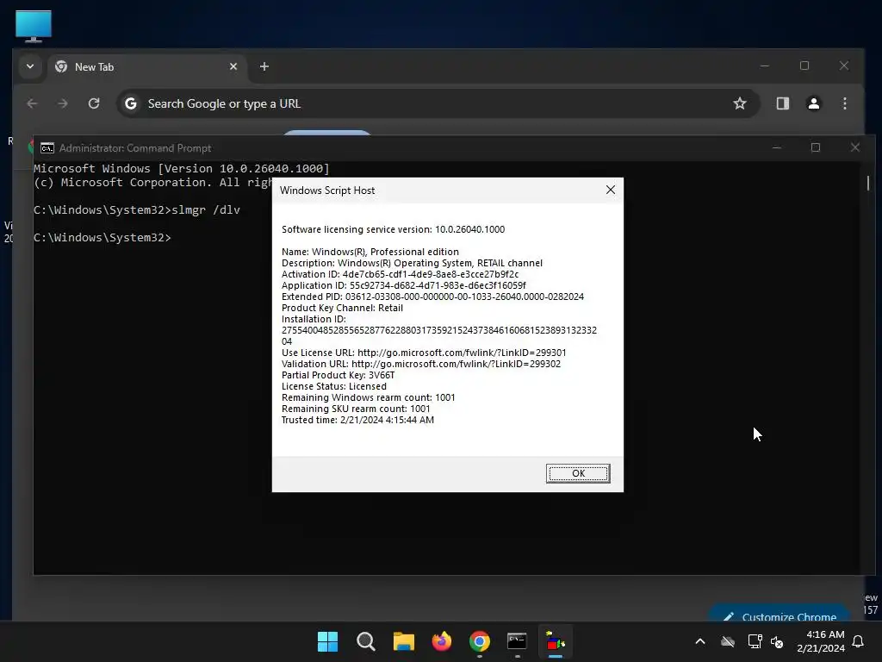882x662 pixels.
Task: Close the Command Prompt window
Action: tap(855, 147)
